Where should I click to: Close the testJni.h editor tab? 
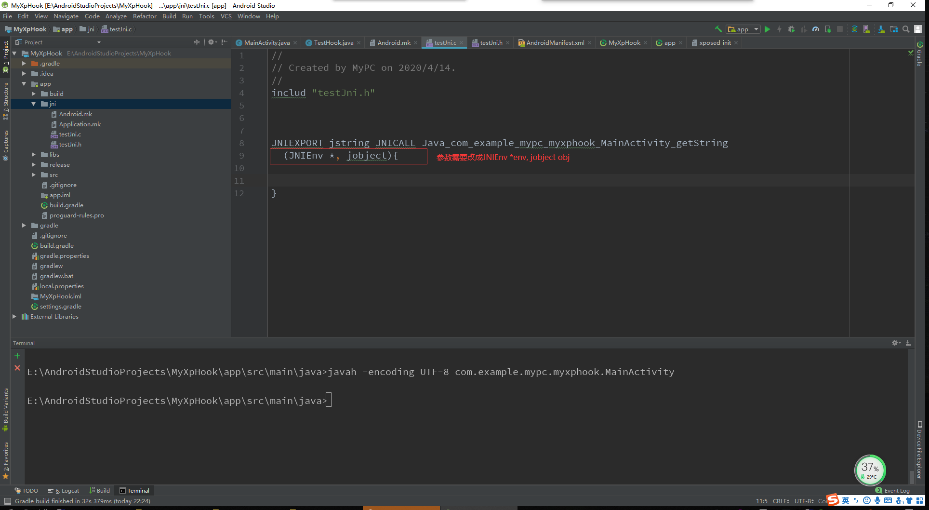pyautogui.click(x=507, y=43)
